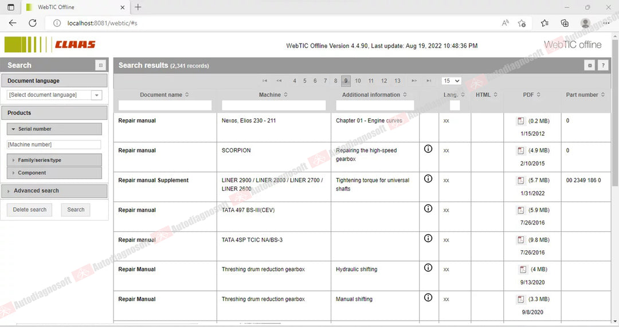Focus the Additional information filter field

(x=375, y=105)
